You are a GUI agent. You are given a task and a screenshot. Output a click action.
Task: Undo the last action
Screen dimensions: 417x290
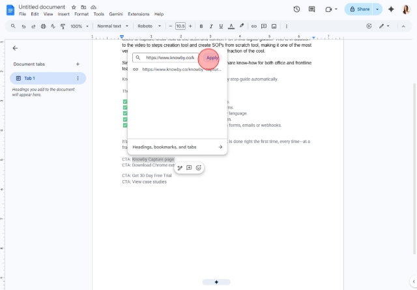tap(23, 26)
